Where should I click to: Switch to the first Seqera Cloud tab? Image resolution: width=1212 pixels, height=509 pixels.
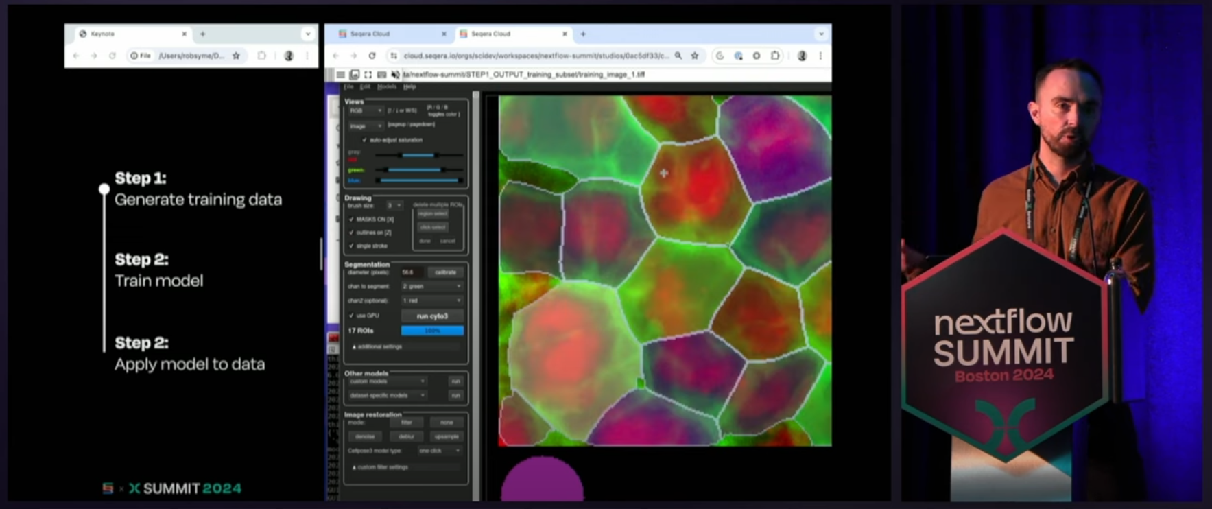tap(393, 34)
